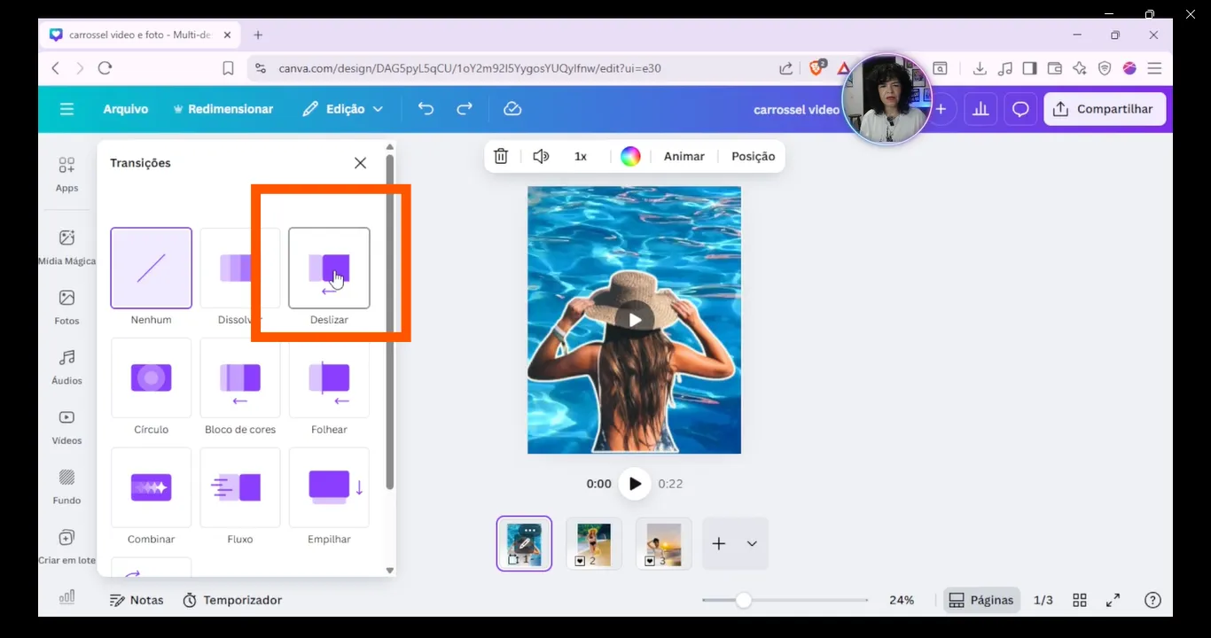Viewport: 1211px width, 638px height.
Task: Expand the Edição dropdown
Action: (343, 109)
